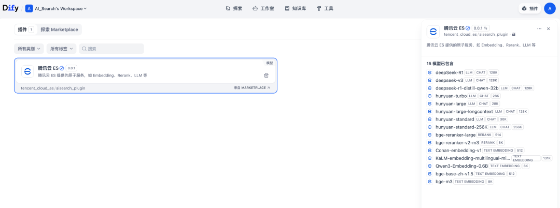Viewport: 560px width, 208px height.
Task: Click the Qwen3-Embedding-0.6B model icon
Action: (430, 166)
